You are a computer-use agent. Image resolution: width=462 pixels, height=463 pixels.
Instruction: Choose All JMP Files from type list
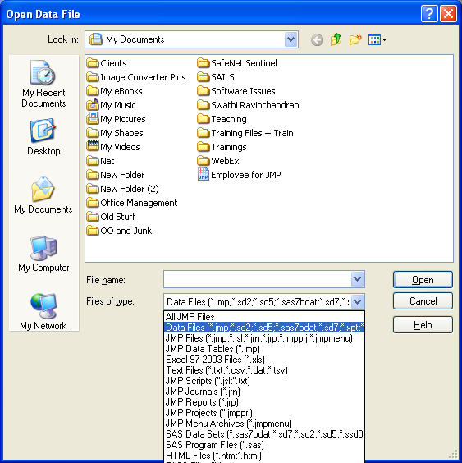coord(264,317)
